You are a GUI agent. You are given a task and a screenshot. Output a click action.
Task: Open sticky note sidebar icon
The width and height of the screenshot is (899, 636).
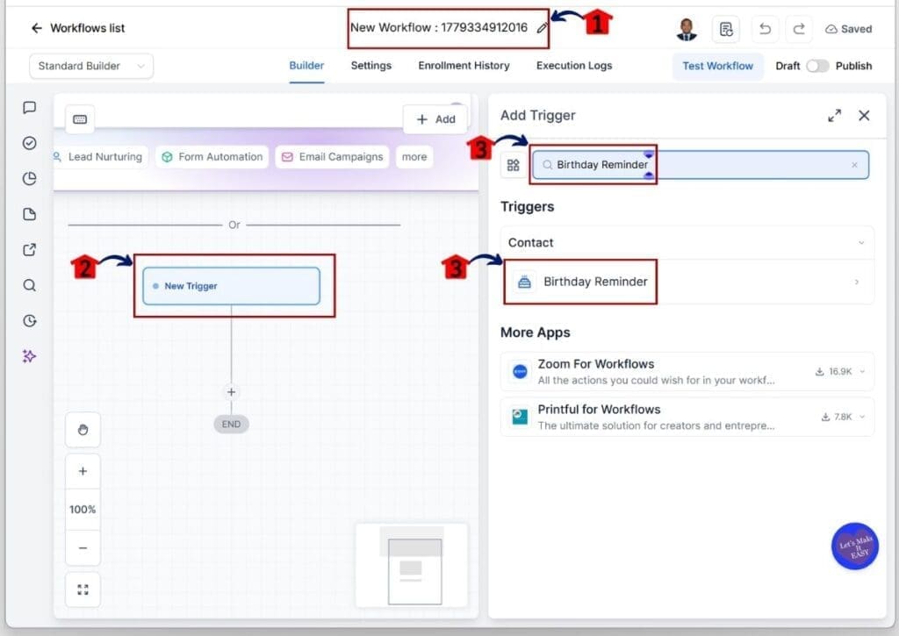[x=29, y=214]
